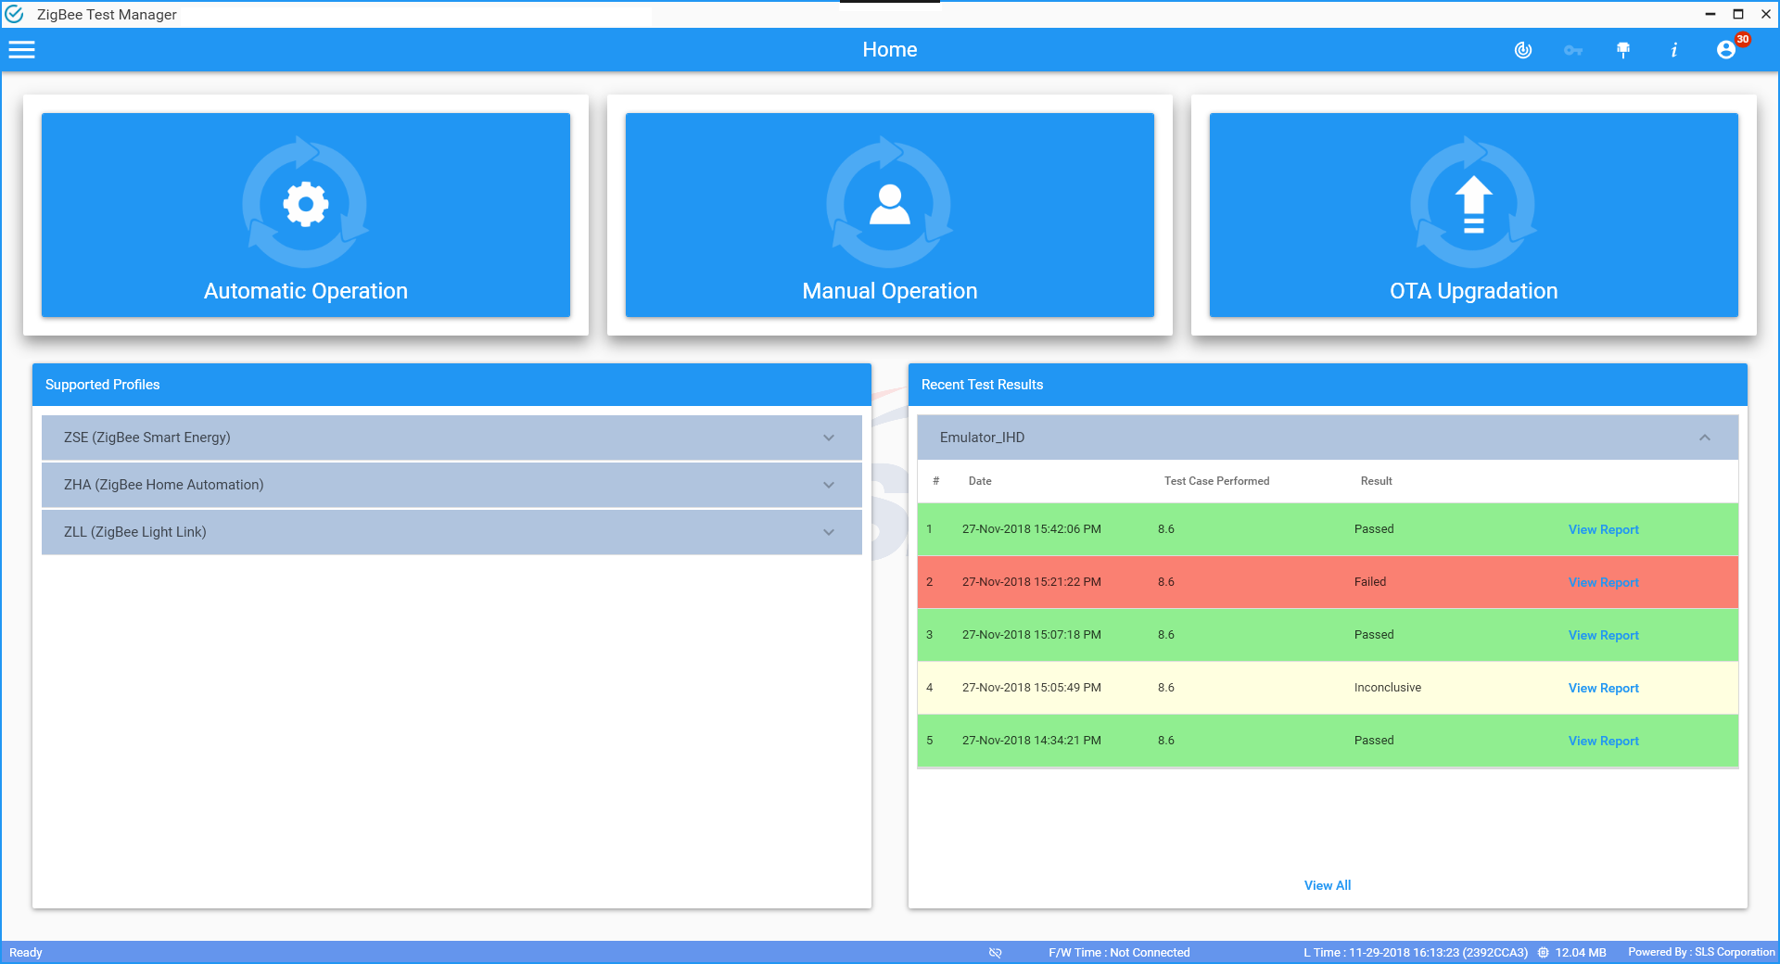The width and height of the screenshot is (1780, 964).
Task: Expand ZSE (ZigBee Smart Energy) profile
Action: click(451, 438)
